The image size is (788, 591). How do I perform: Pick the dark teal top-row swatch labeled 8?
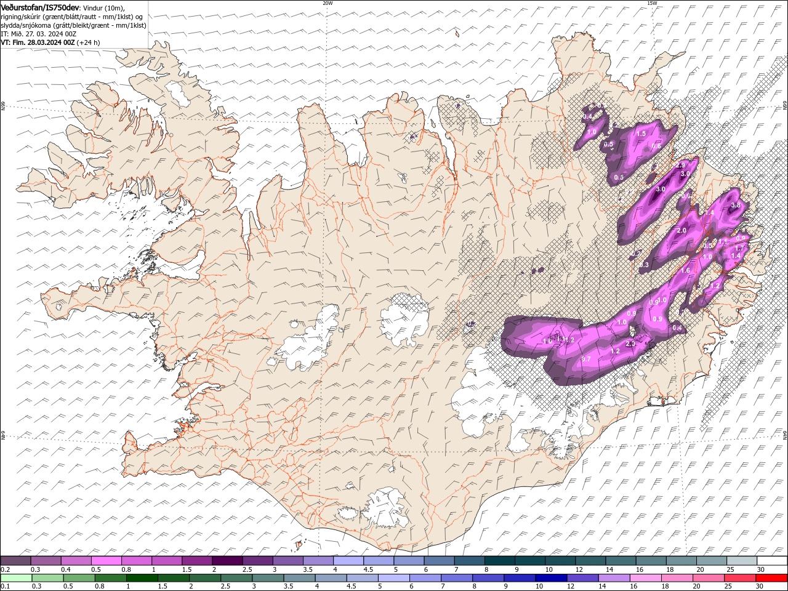tap(500, 561)
